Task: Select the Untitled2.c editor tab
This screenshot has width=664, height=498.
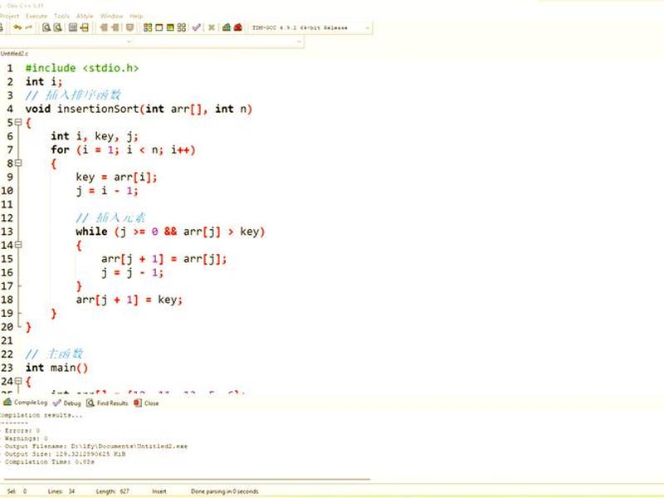Action: pyautogui.click(x=14, y=54)
